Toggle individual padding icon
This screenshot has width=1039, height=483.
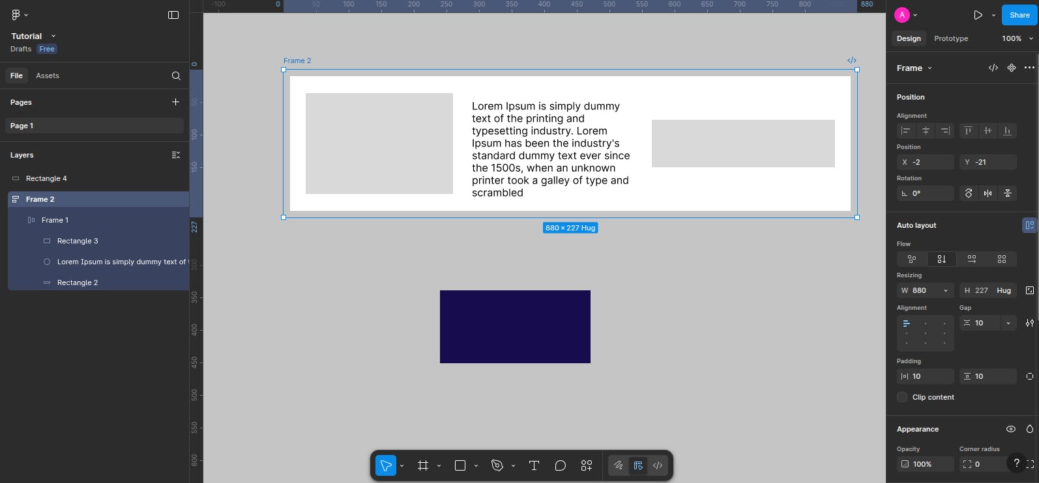click(x=1029, y=376)
